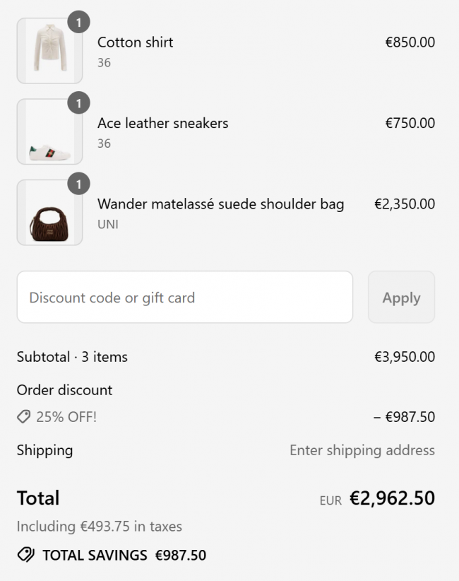
Task: Click the Wander matelassé suede shoulder bag name
Action: click(x=220, y=204)
